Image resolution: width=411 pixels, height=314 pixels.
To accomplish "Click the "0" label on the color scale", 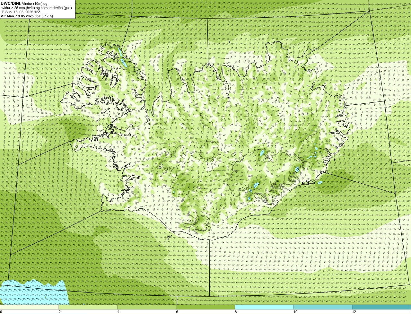I will [x=1, y=312].
